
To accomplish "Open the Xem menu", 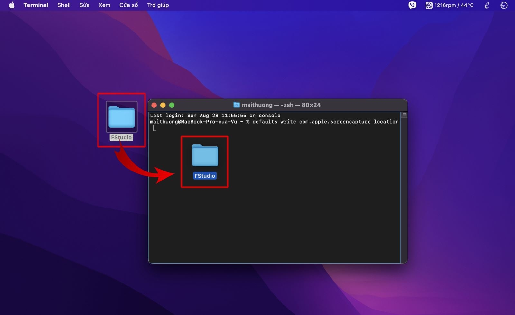I will coord(104,5).
